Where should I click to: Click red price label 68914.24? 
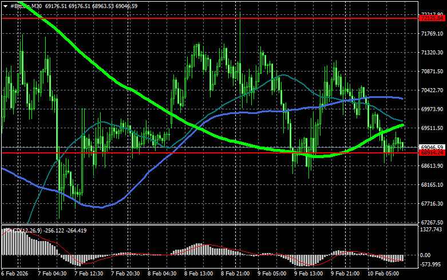coord(433,153)
